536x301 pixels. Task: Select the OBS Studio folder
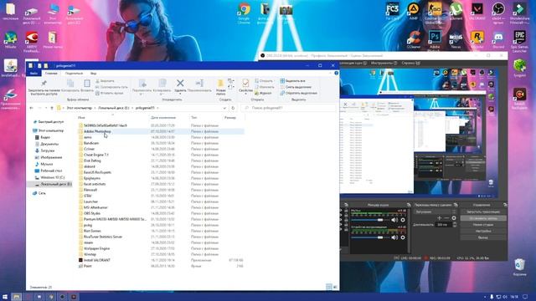tap(92, 213)
